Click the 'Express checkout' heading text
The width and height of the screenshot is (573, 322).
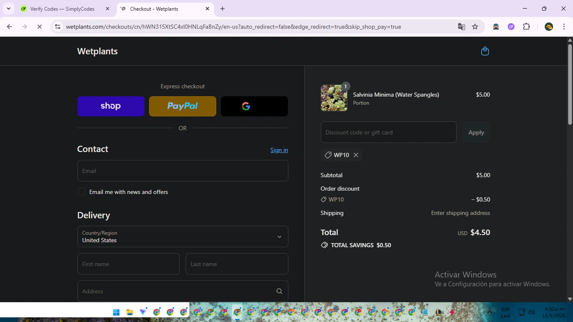pos(183,86)
